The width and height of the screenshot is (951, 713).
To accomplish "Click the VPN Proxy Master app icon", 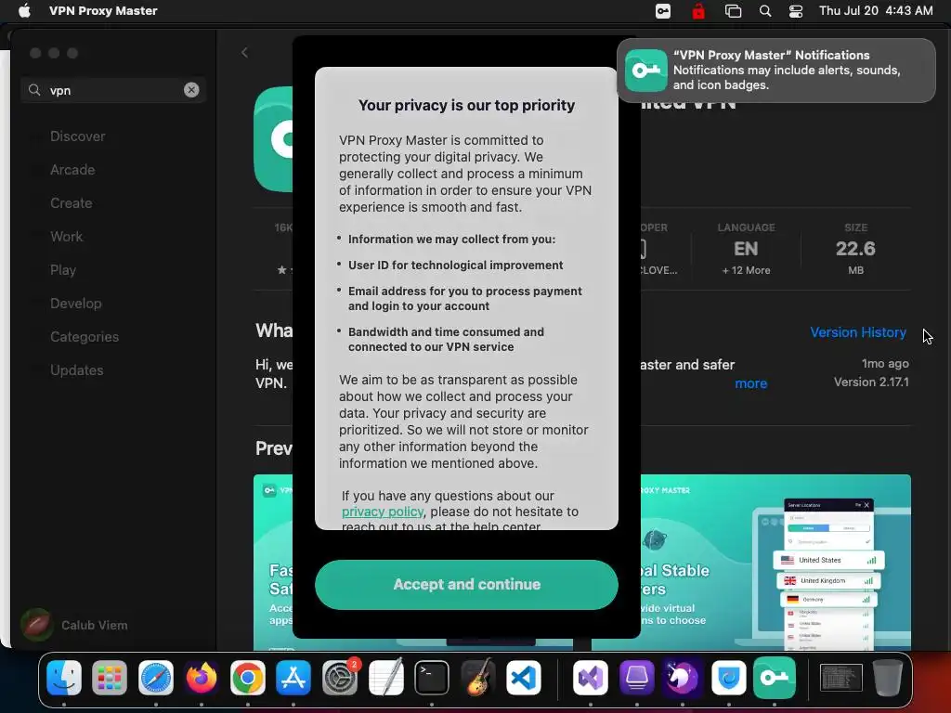I will point(273,139).
